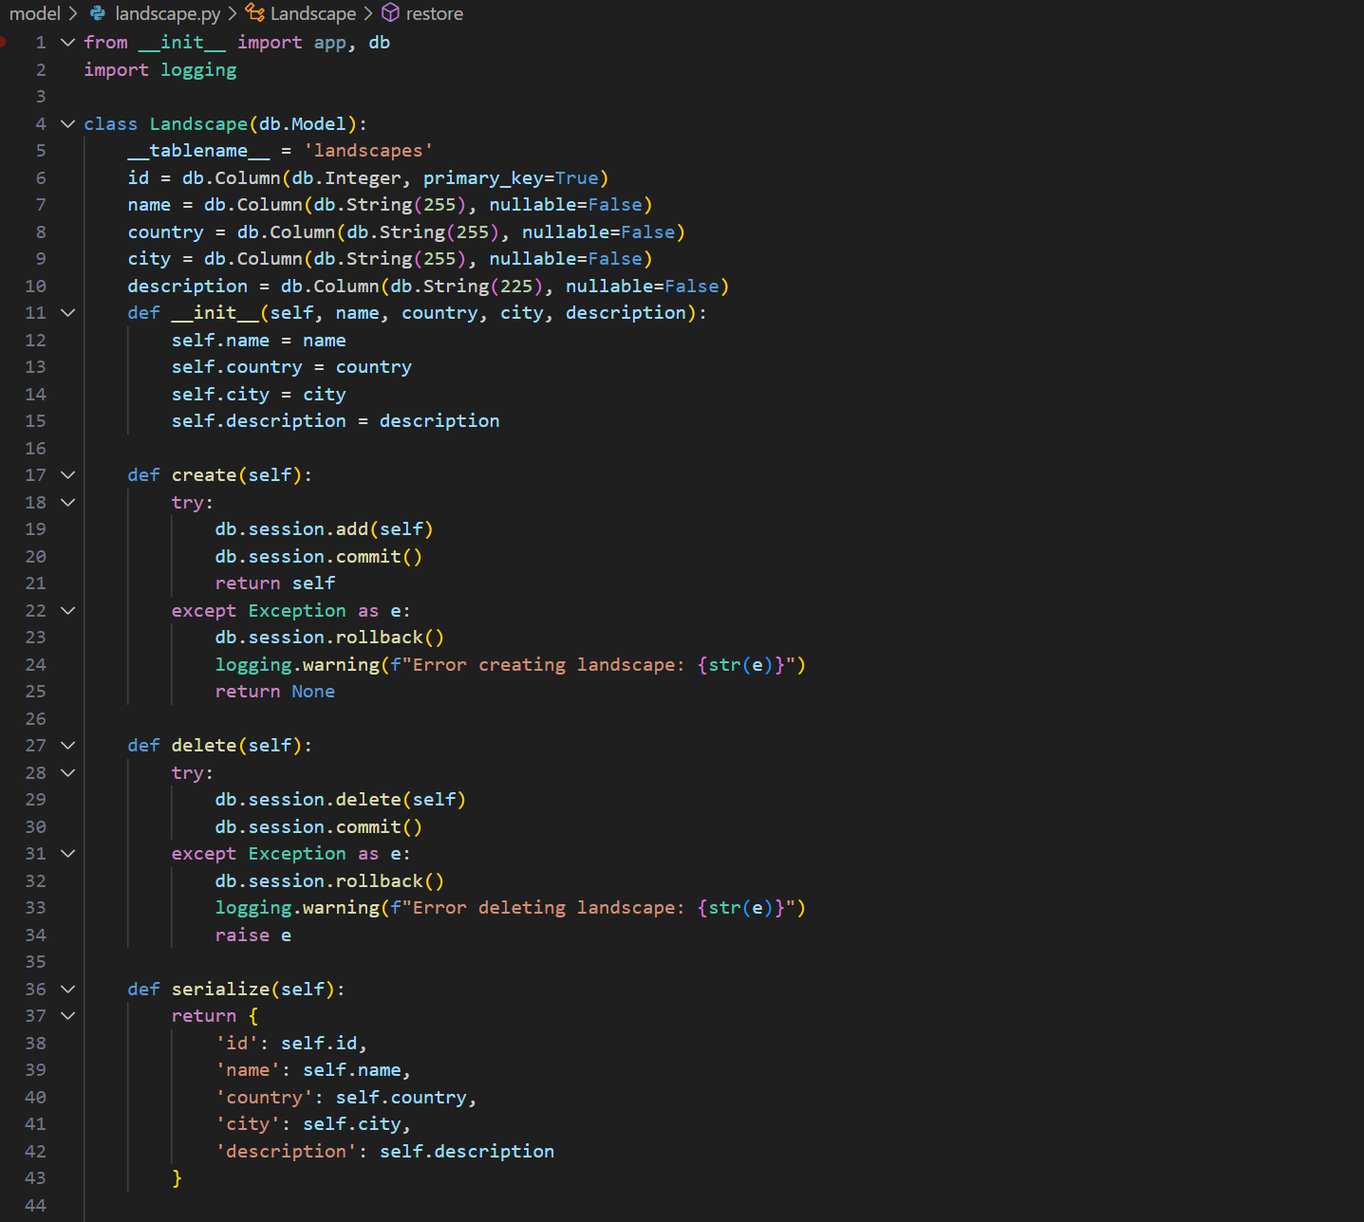
Task: Click the Python file icon in breadcrumb
Action: tap(98, 13)
